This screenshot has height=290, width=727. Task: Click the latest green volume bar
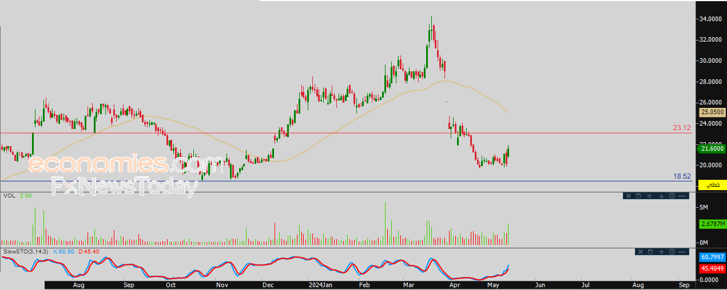507,235
